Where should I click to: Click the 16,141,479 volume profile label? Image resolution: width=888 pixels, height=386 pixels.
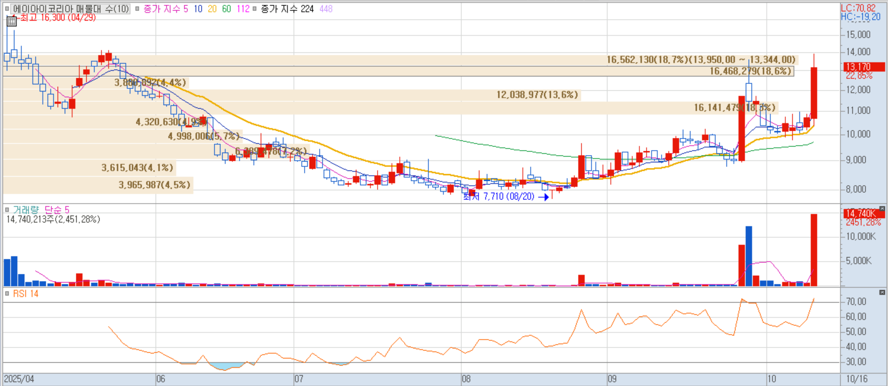(x=734, y=107)
